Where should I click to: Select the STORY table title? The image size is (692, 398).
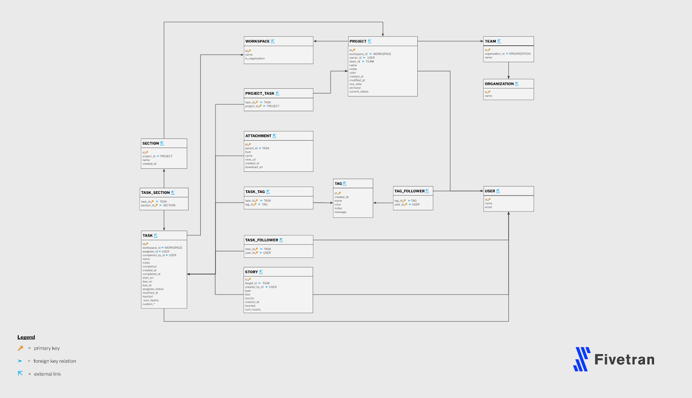[251, 272]
